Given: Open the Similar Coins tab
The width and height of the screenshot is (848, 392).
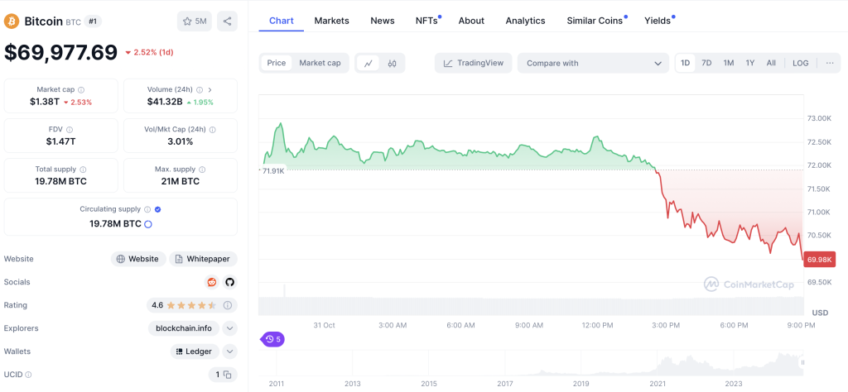Looking at the screenshot, I should (596, 21).
